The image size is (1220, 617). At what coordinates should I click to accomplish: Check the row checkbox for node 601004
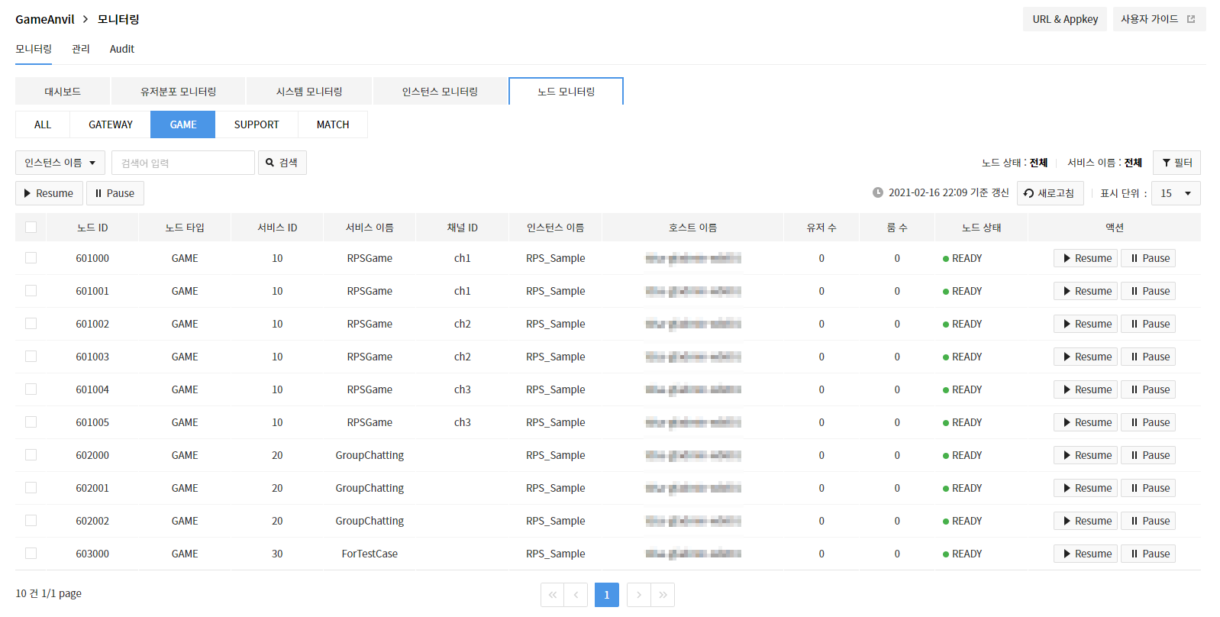point(31,389)
